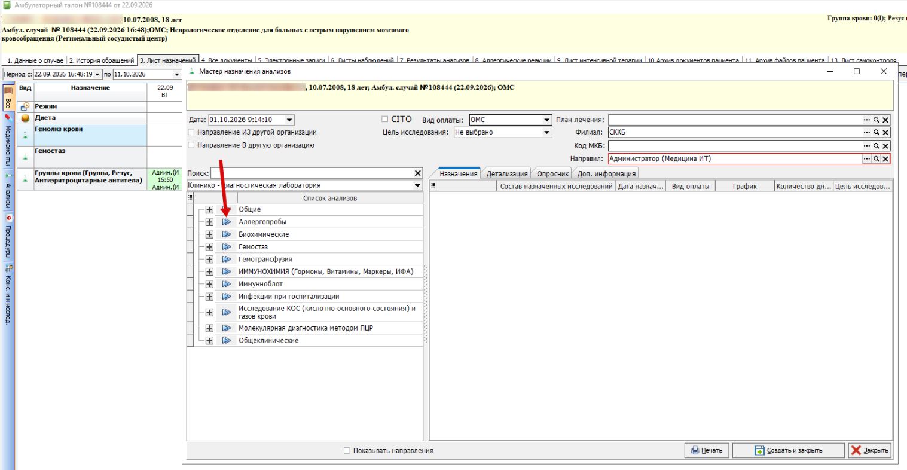Click the magnifier in the Направил field
The image size is (907, 470).
pos(876,159)
